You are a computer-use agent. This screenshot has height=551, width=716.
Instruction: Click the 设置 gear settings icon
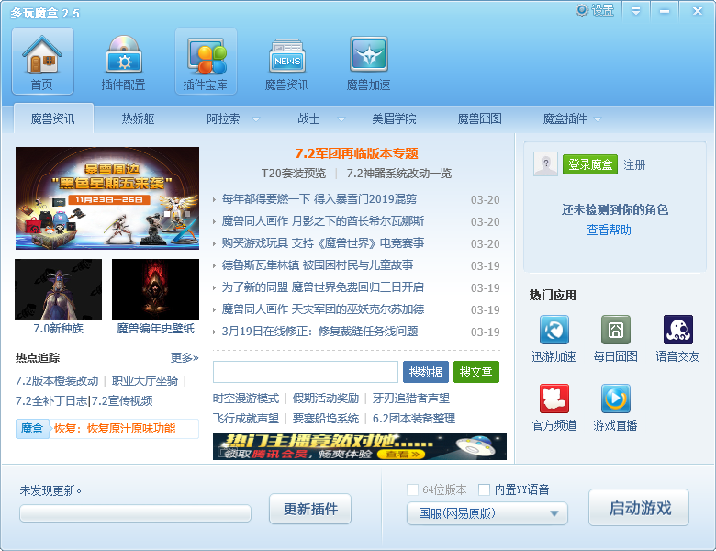point(595,10)
